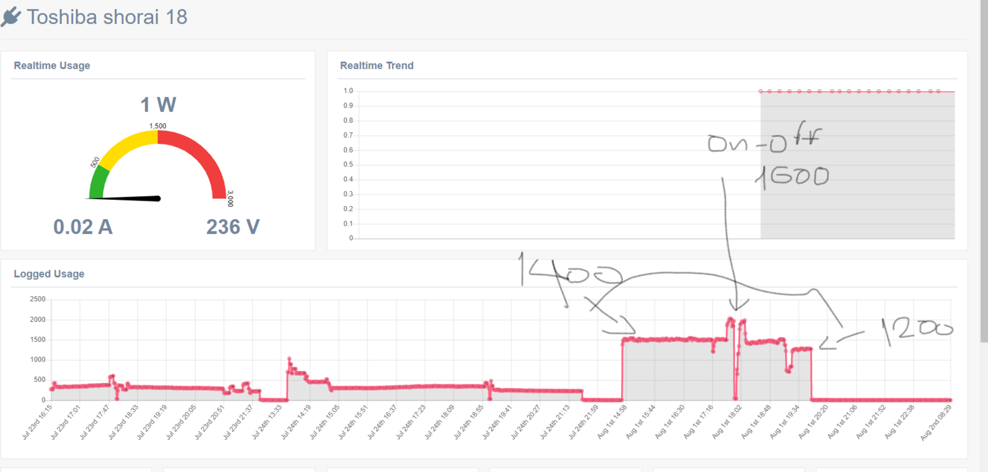Click the 1.0 y-axis label in Realtime Trend
Viewport: 988px width, 472px height.
coord(348,91)
